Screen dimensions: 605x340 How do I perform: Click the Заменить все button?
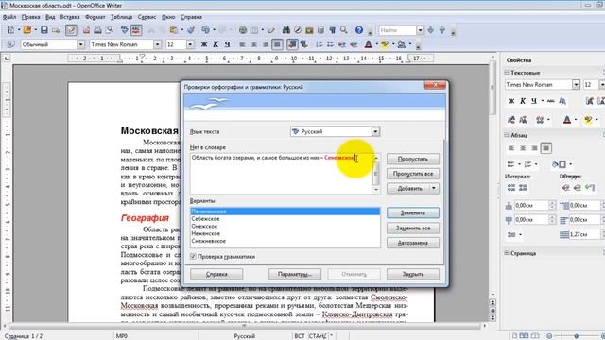[x=413, y=229]
